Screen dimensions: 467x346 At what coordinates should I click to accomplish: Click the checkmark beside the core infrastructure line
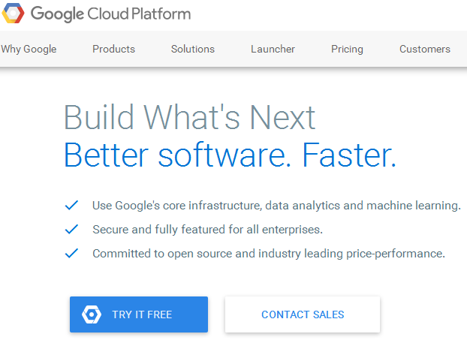pos(72,205)
